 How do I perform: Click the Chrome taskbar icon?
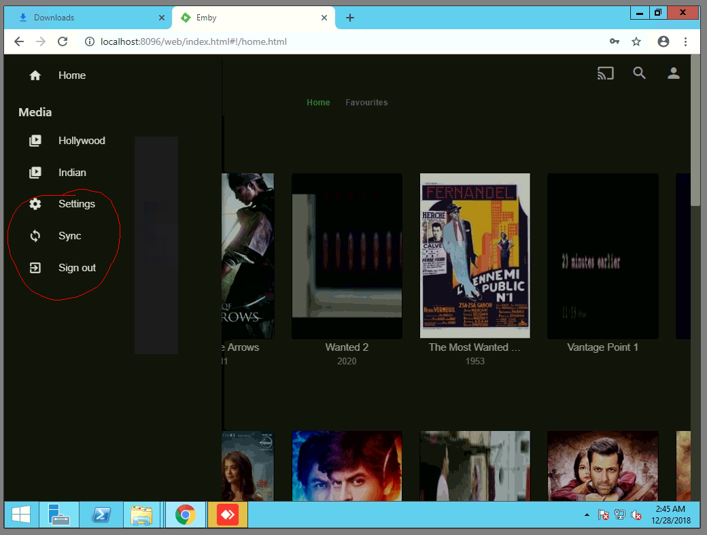186,515
